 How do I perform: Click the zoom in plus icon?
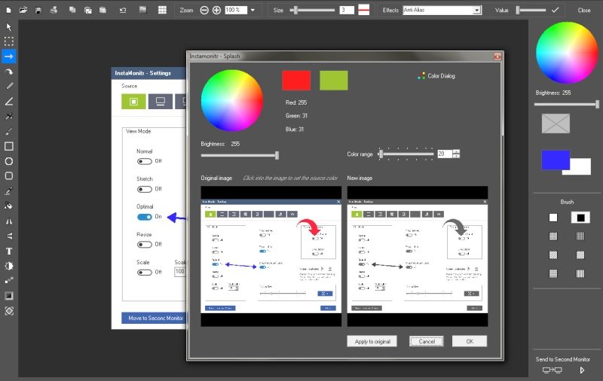pos(216,11)
